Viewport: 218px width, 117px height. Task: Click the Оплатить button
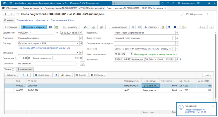click(x=151, y=27)
